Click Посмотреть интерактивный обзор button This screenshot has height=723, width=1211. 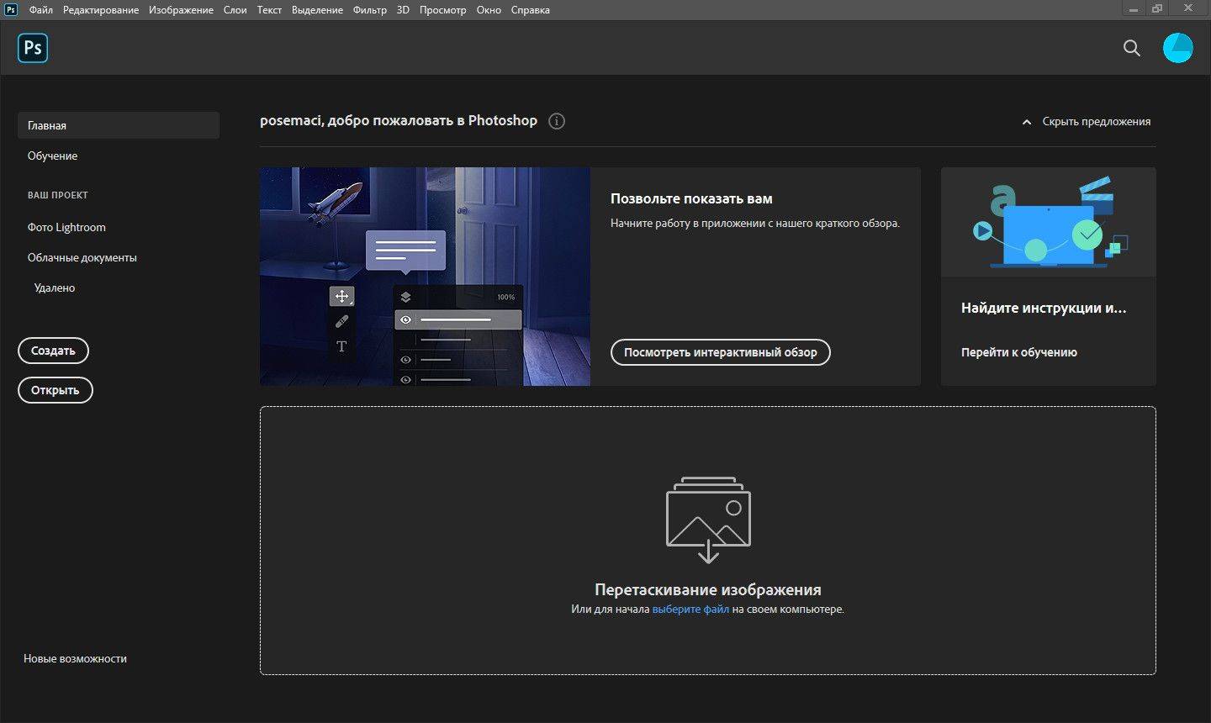tap(721, 352)
